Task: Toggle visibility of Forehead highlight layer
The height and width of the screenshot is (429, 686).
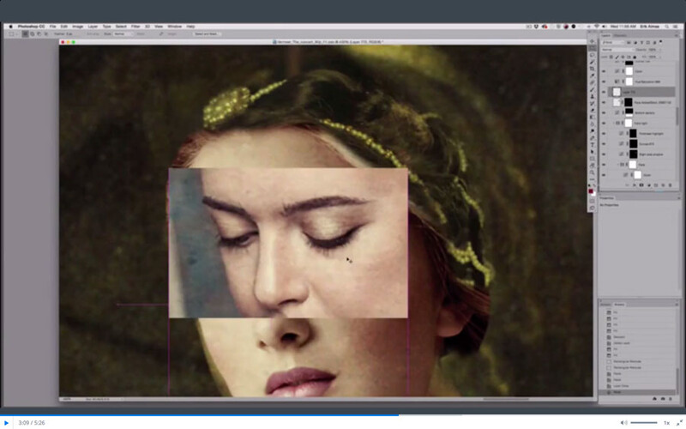Action: tap(604, 134)
